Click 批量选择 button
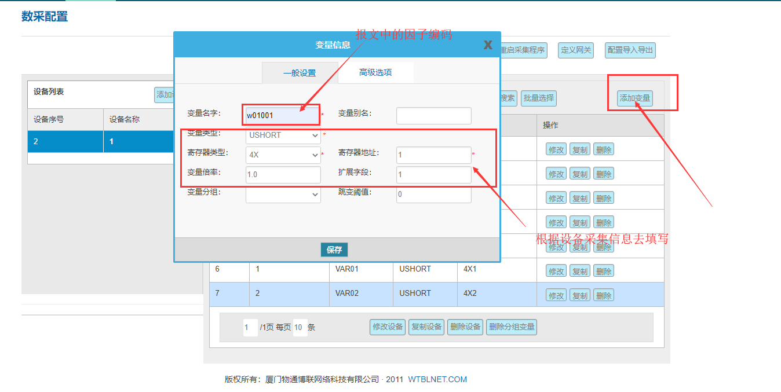Image resolution: width=781 pixels, height=392 pixels. coord(538,98)
